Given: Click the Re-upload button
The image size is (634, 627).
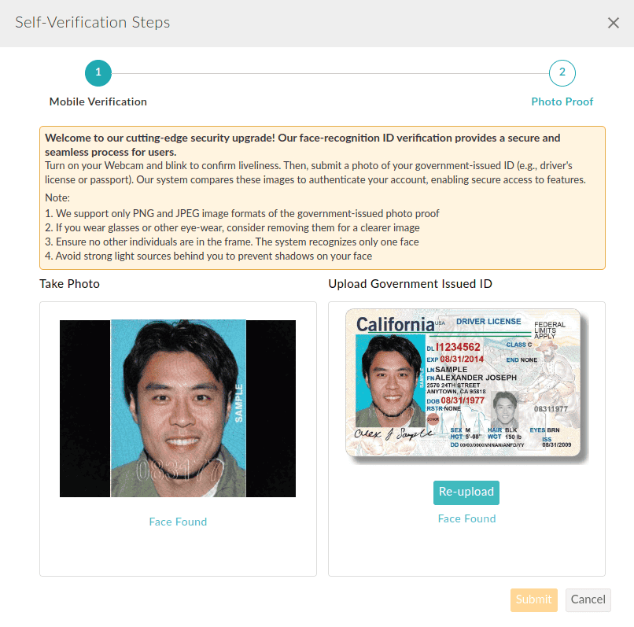Looking at the screenshot, I should click(x=466, y=492).
